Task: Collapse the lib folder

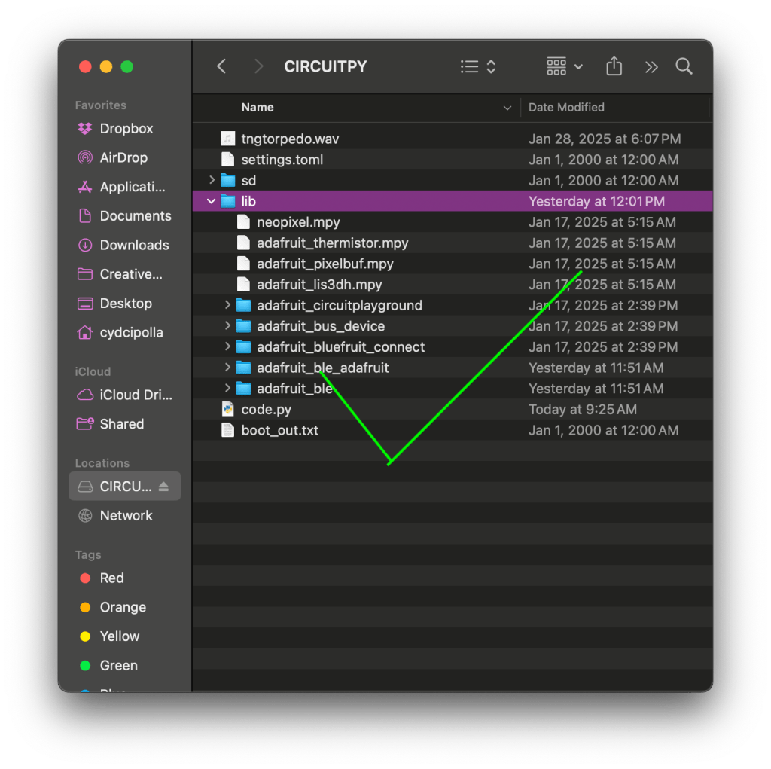Action: (212, 201)
